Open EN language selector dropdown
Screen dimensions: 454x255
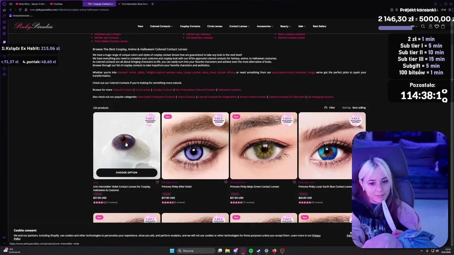(414, 26)
